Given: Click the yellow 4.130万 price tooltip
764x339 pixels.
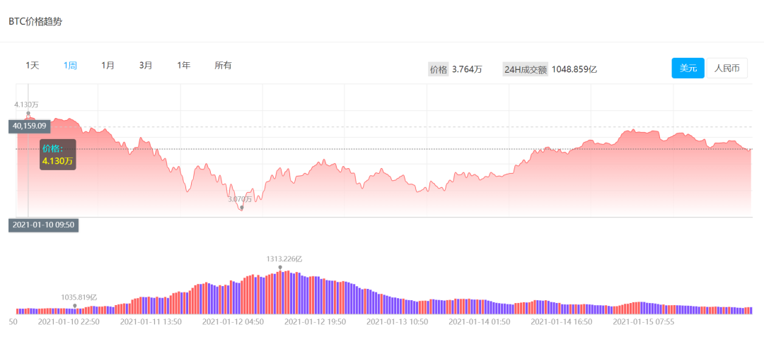Looking at the screenshot, I should 57,160.
